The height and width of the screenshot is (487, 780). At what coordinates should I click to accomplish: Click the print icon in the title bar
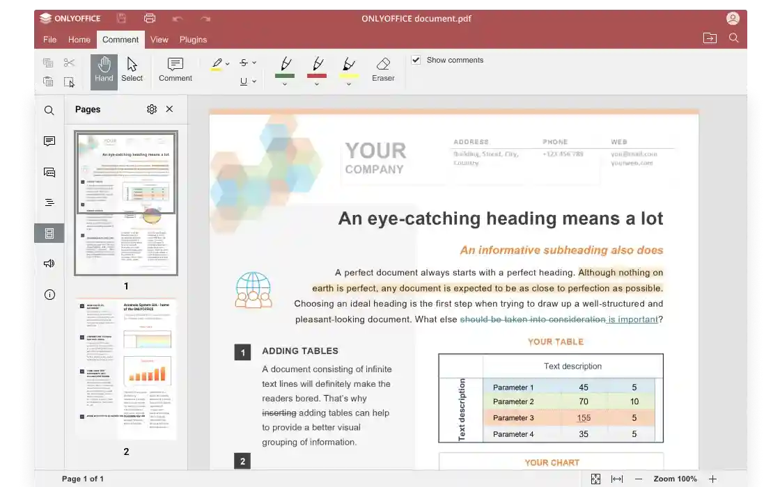pos(150,19)
